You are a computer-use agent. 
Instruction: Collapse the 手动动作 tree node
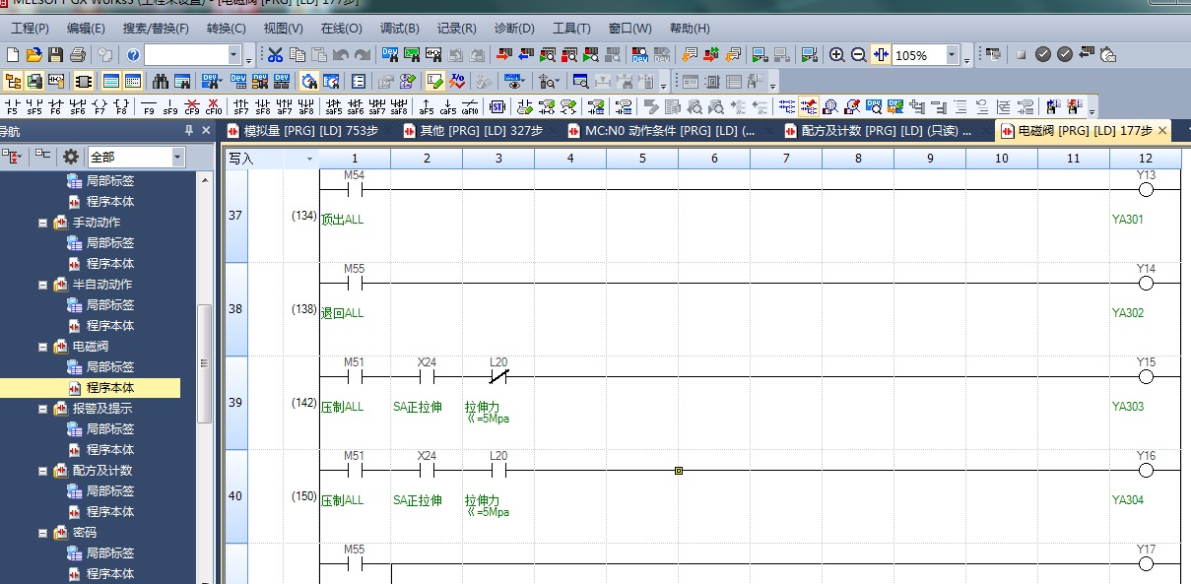pos(43,223)
